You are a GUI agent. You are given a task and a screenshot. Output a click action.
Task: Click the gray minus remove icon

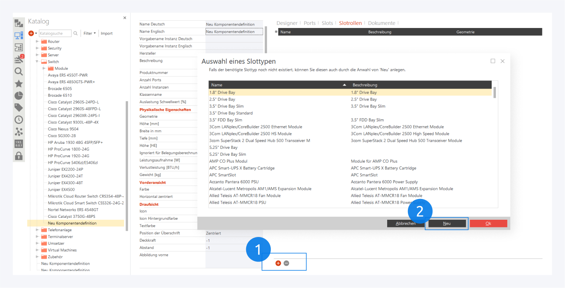[x=286, y=263]
